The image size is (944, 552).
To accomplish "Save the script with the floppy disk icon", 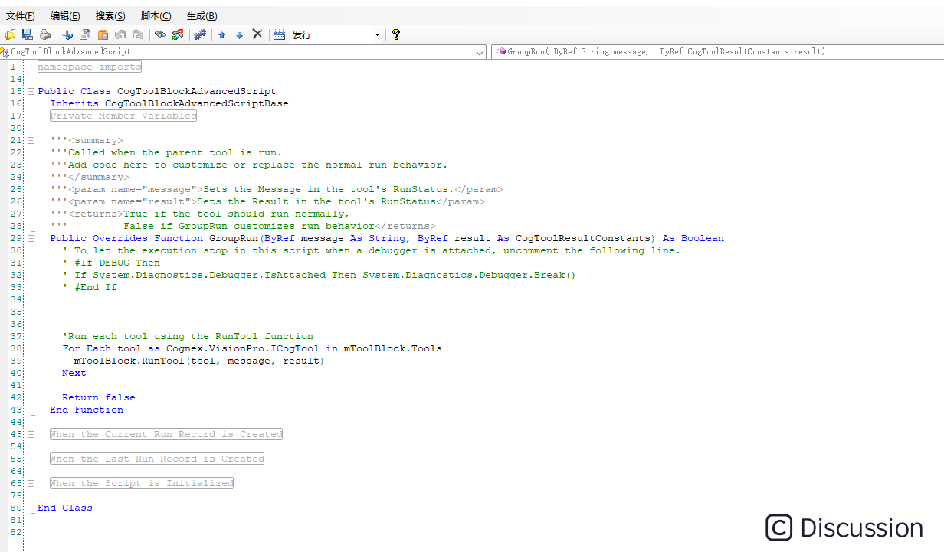I will click(28, 34).
